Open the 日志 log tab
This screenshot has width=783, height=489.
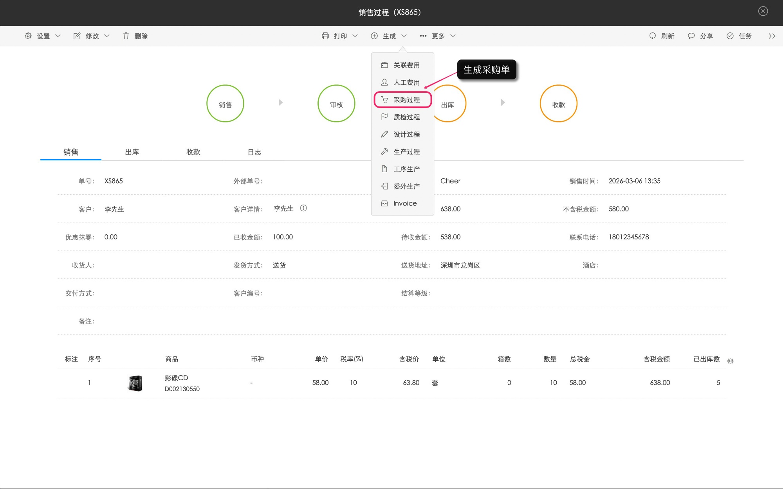pyautogui.click(x=254, y=152)
